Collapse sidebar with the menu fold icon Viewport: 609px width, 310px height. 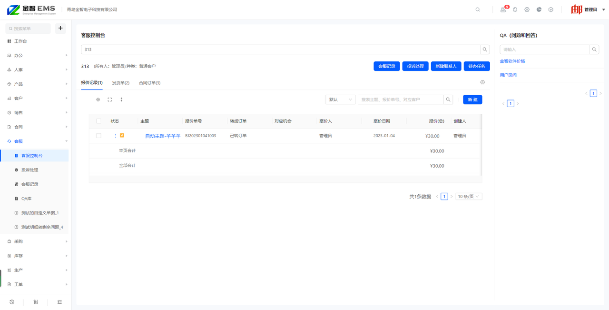(x=59, y=302)
